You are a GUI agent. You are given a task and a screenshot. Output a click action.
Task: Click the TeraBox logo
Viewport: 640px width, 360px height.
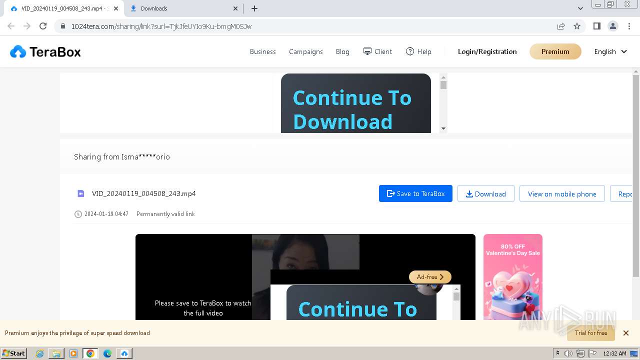click(45, 51)
